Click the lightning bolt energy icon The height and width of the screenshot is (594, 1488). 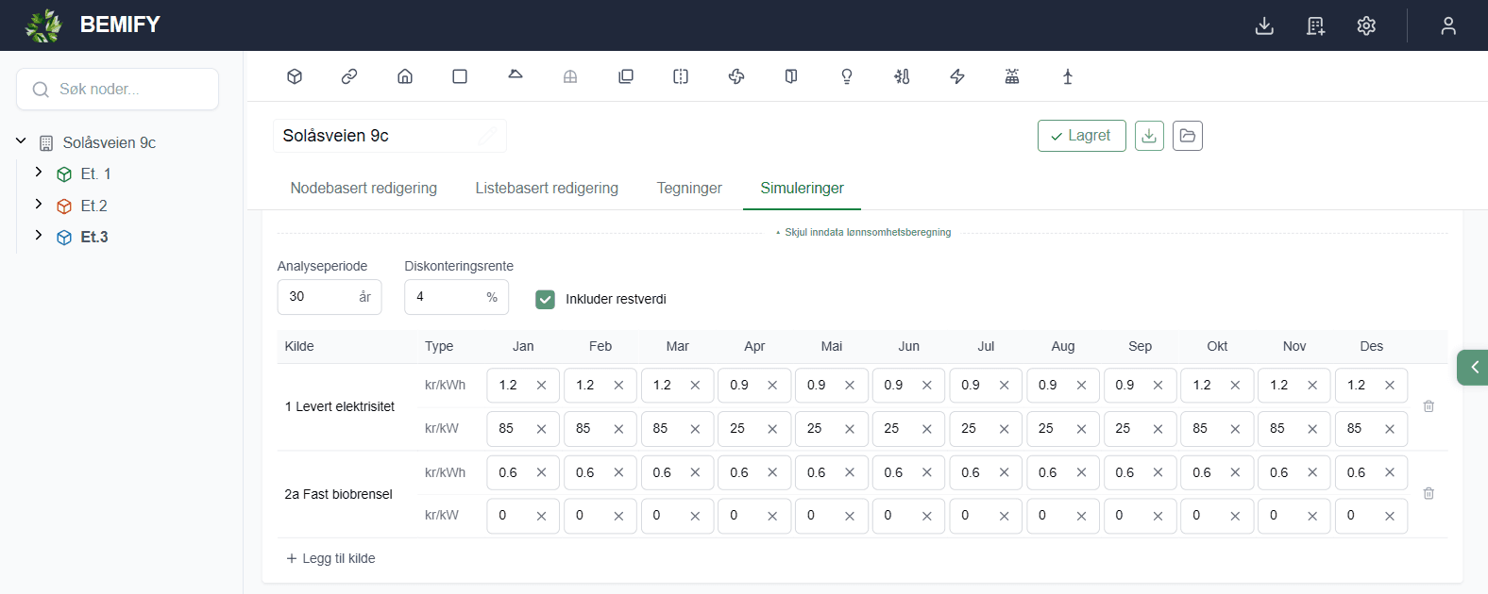click(x=957, y=76)
